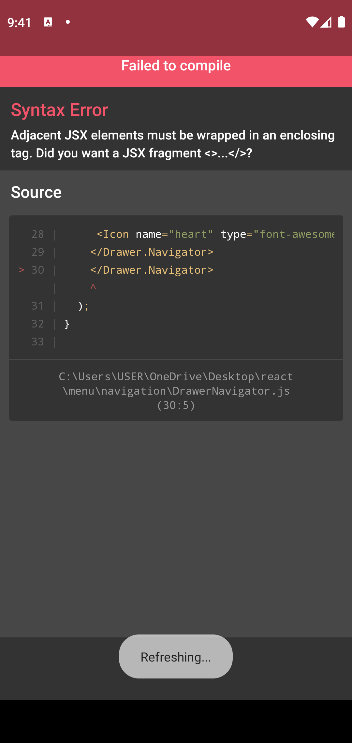Click the red caret under line 30
The width and height of the screenshot is (352, 743).
click(93, 287)
